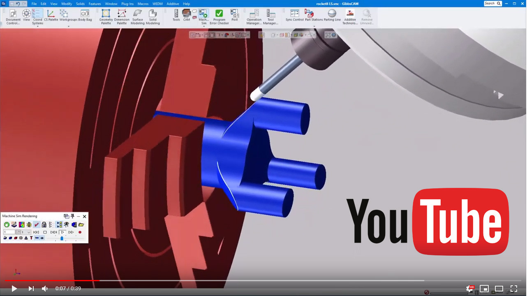527x296 pixels.
Task: Click the Search box in title bar
Action: [493, 3]
